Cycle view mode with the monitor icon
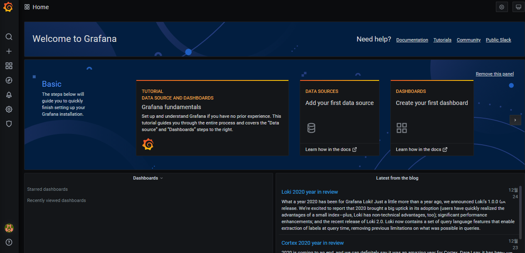The width and height of the screenshot is (525, 253). (x=518, y=7)
